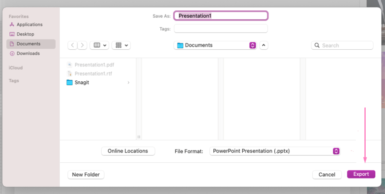Go back with the left chevron
This screenshot has height=194, width=385.
click(x=72, y=45)
